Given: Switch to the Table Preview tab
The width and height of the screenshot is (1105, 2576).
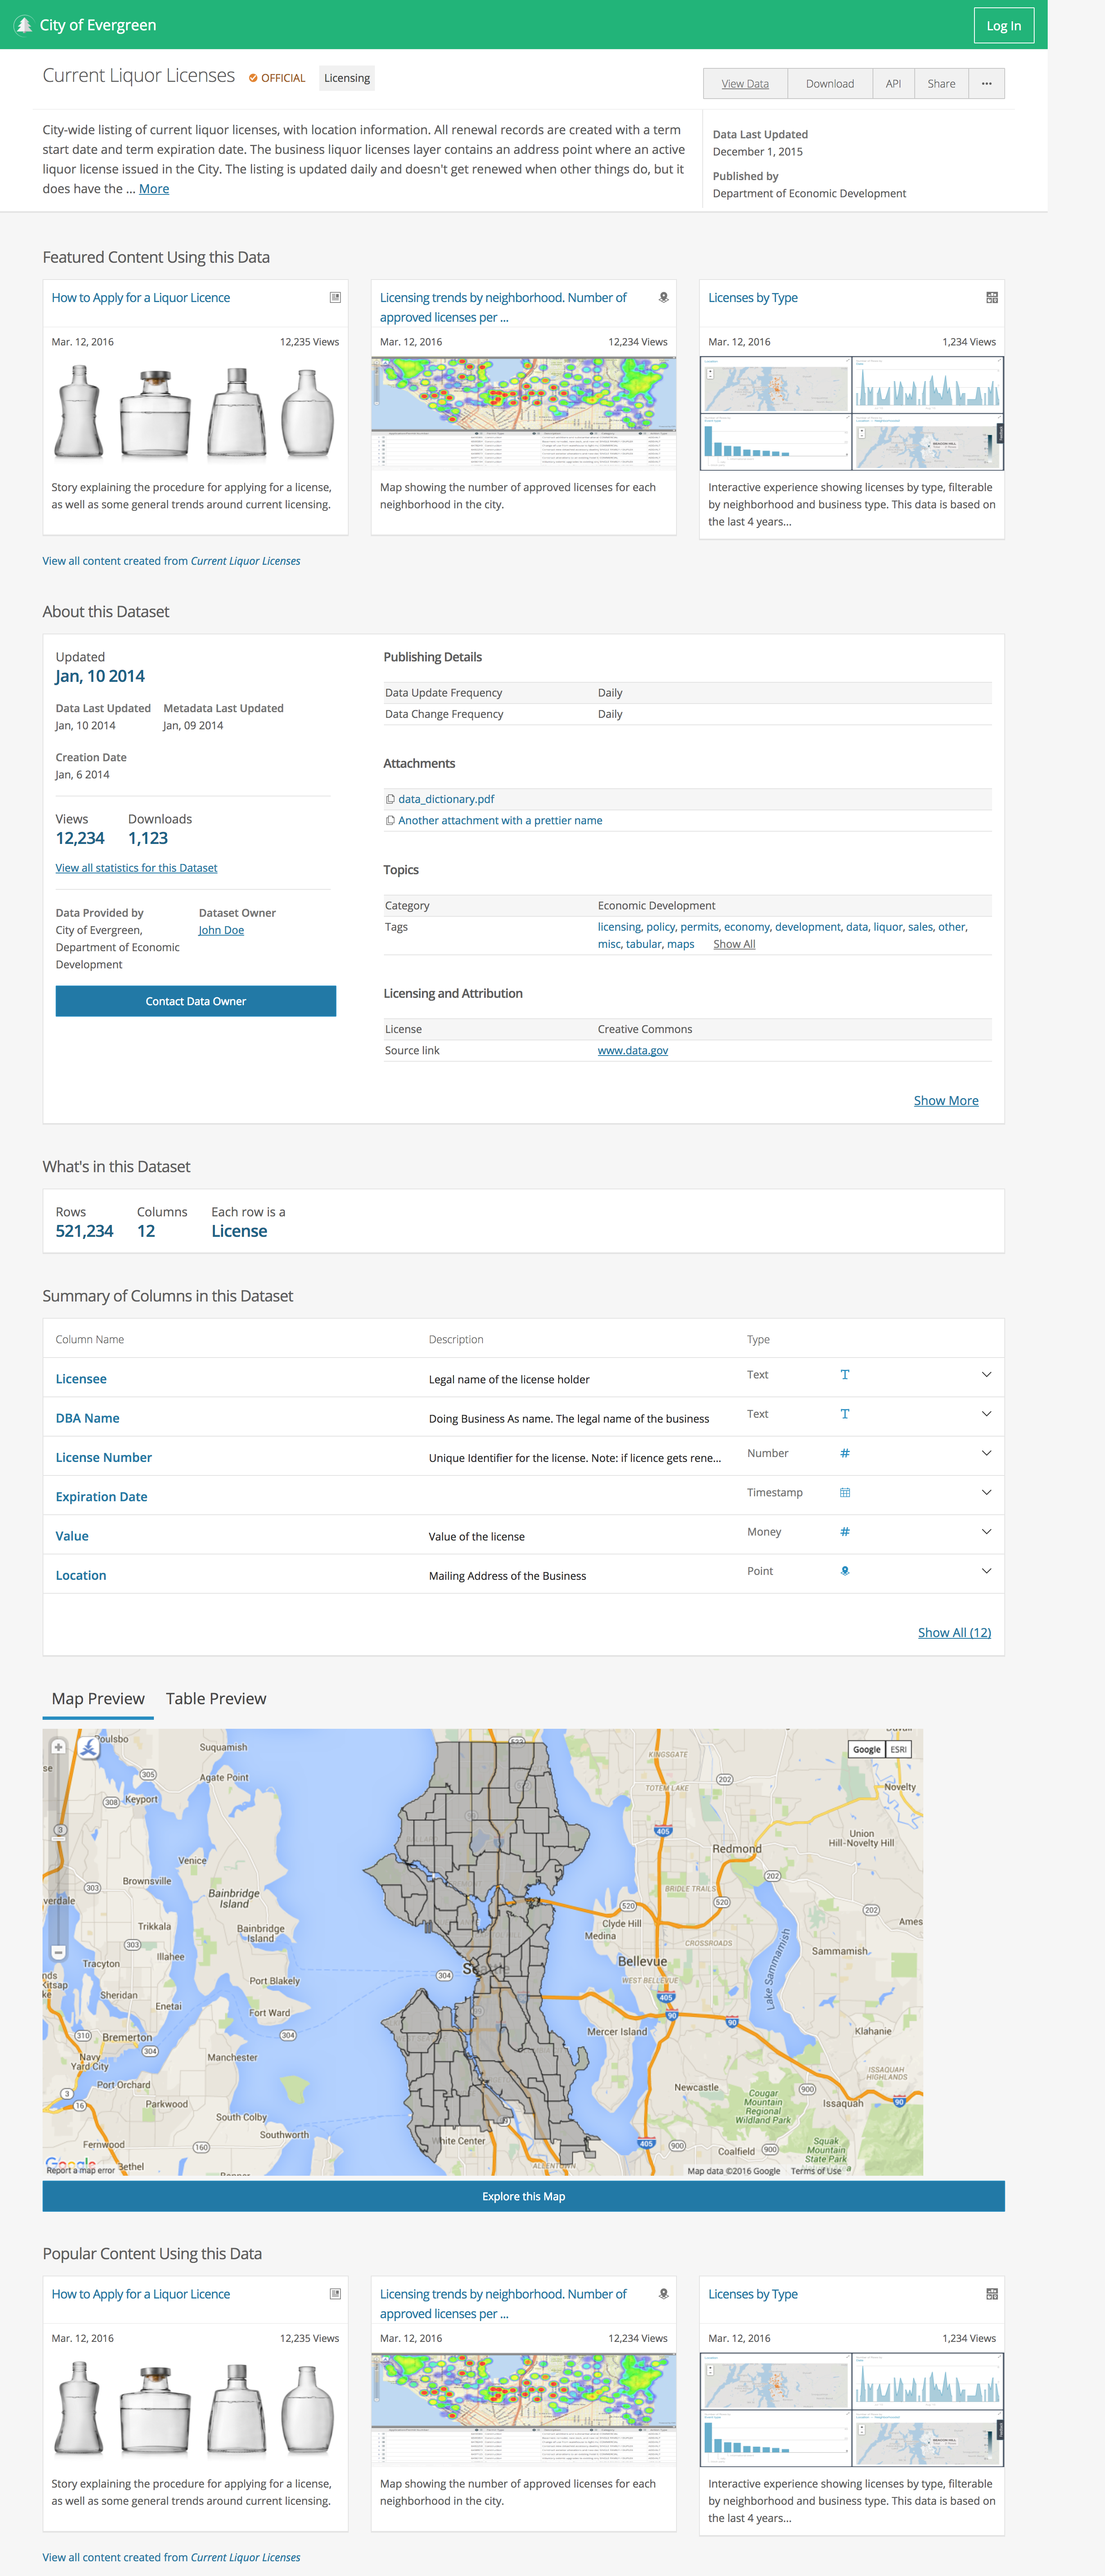Looking at the screenshot, I should click(x=216, y=1699).
